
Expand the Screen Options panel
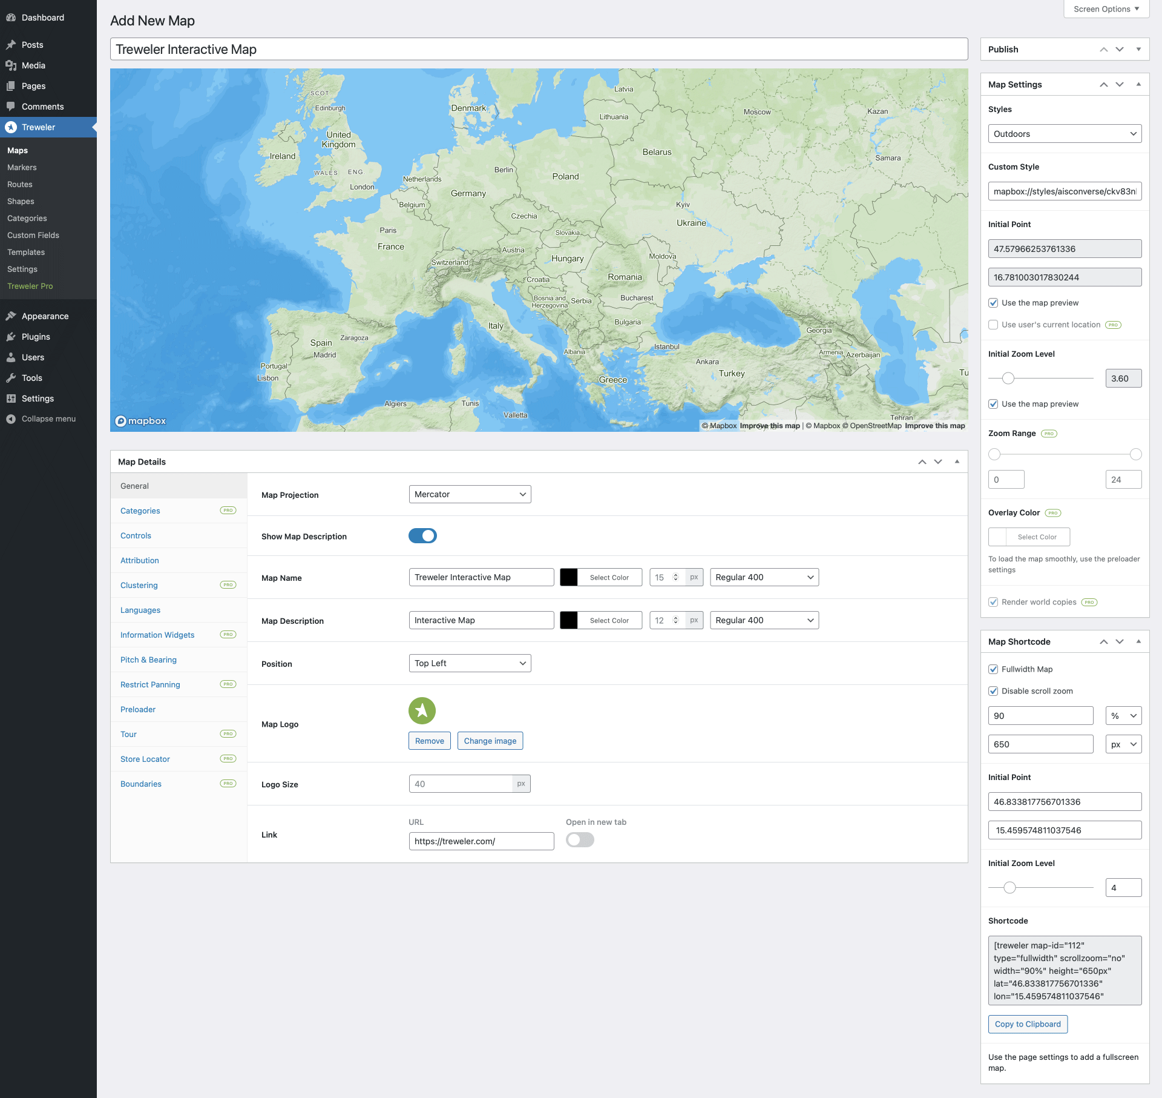[x=1106, y=9]
